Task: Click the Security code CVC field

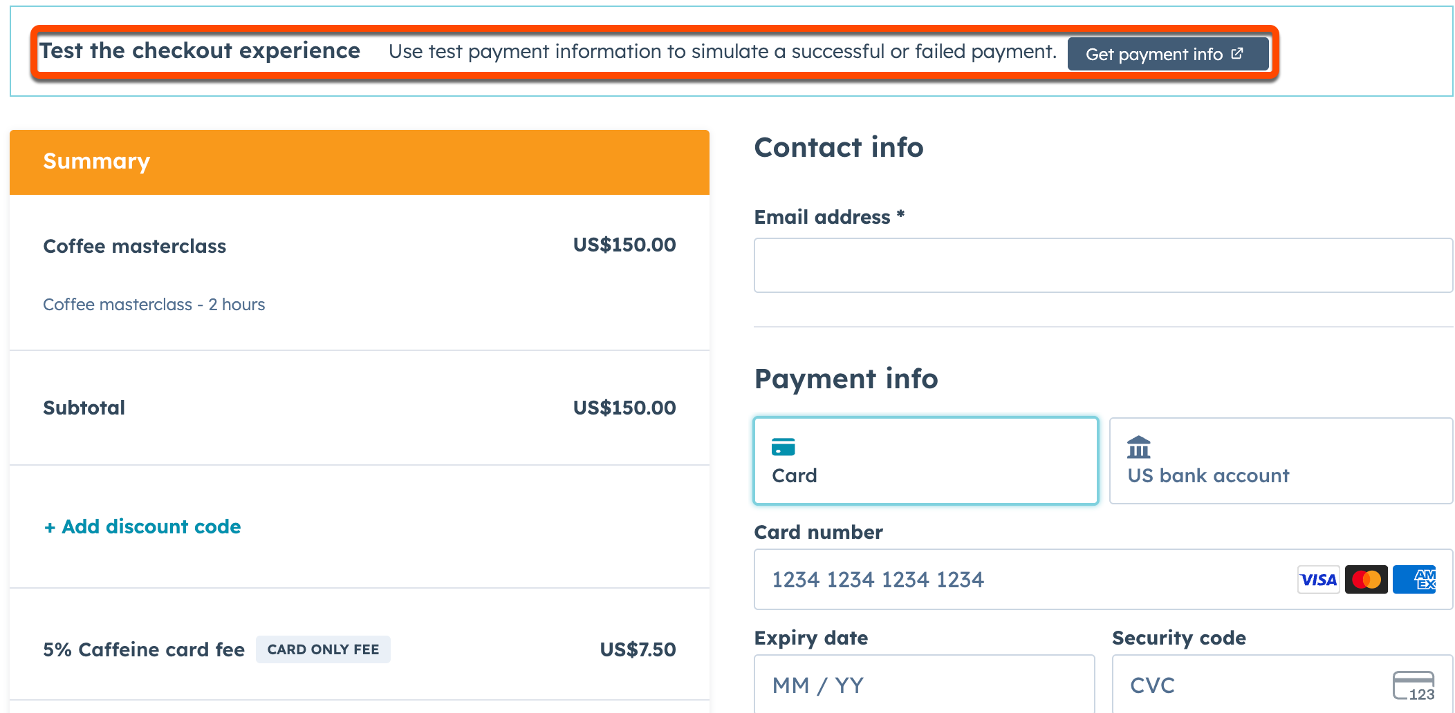Action: pos(1252,685)
